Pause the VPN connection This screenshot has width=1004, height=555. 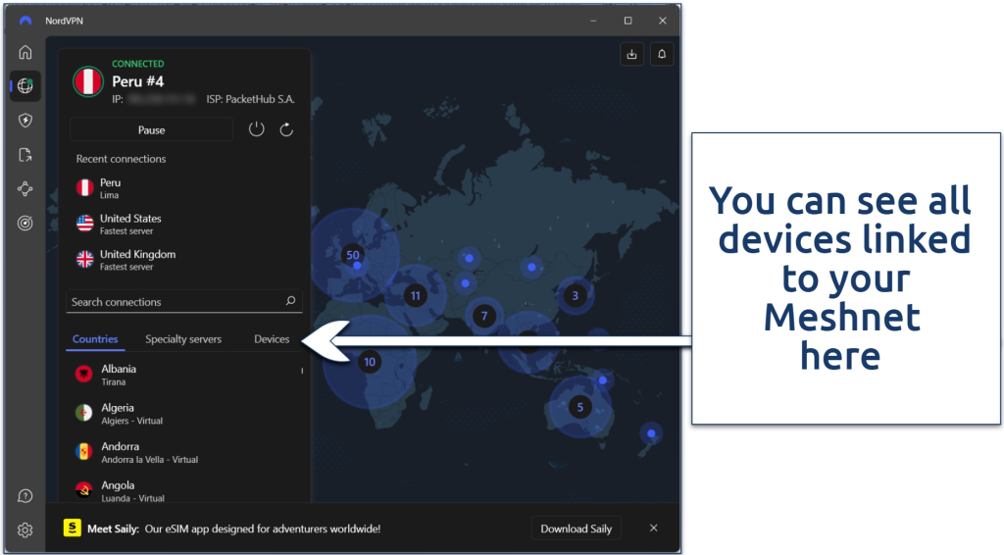pyautogui.click(x=151, y=130)
